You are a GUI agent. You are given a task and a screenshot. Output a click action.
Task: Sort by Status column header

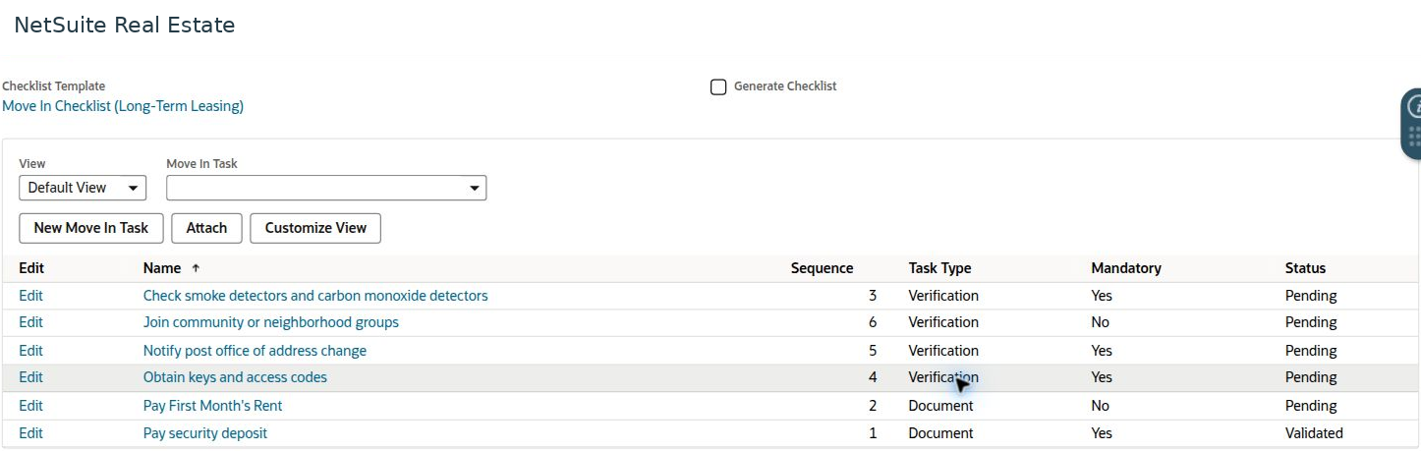click(1305, 268)
